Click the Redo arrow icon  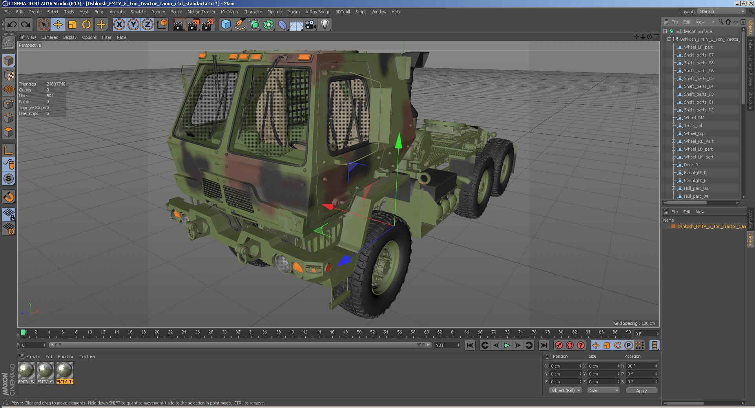tap(26, 25)
